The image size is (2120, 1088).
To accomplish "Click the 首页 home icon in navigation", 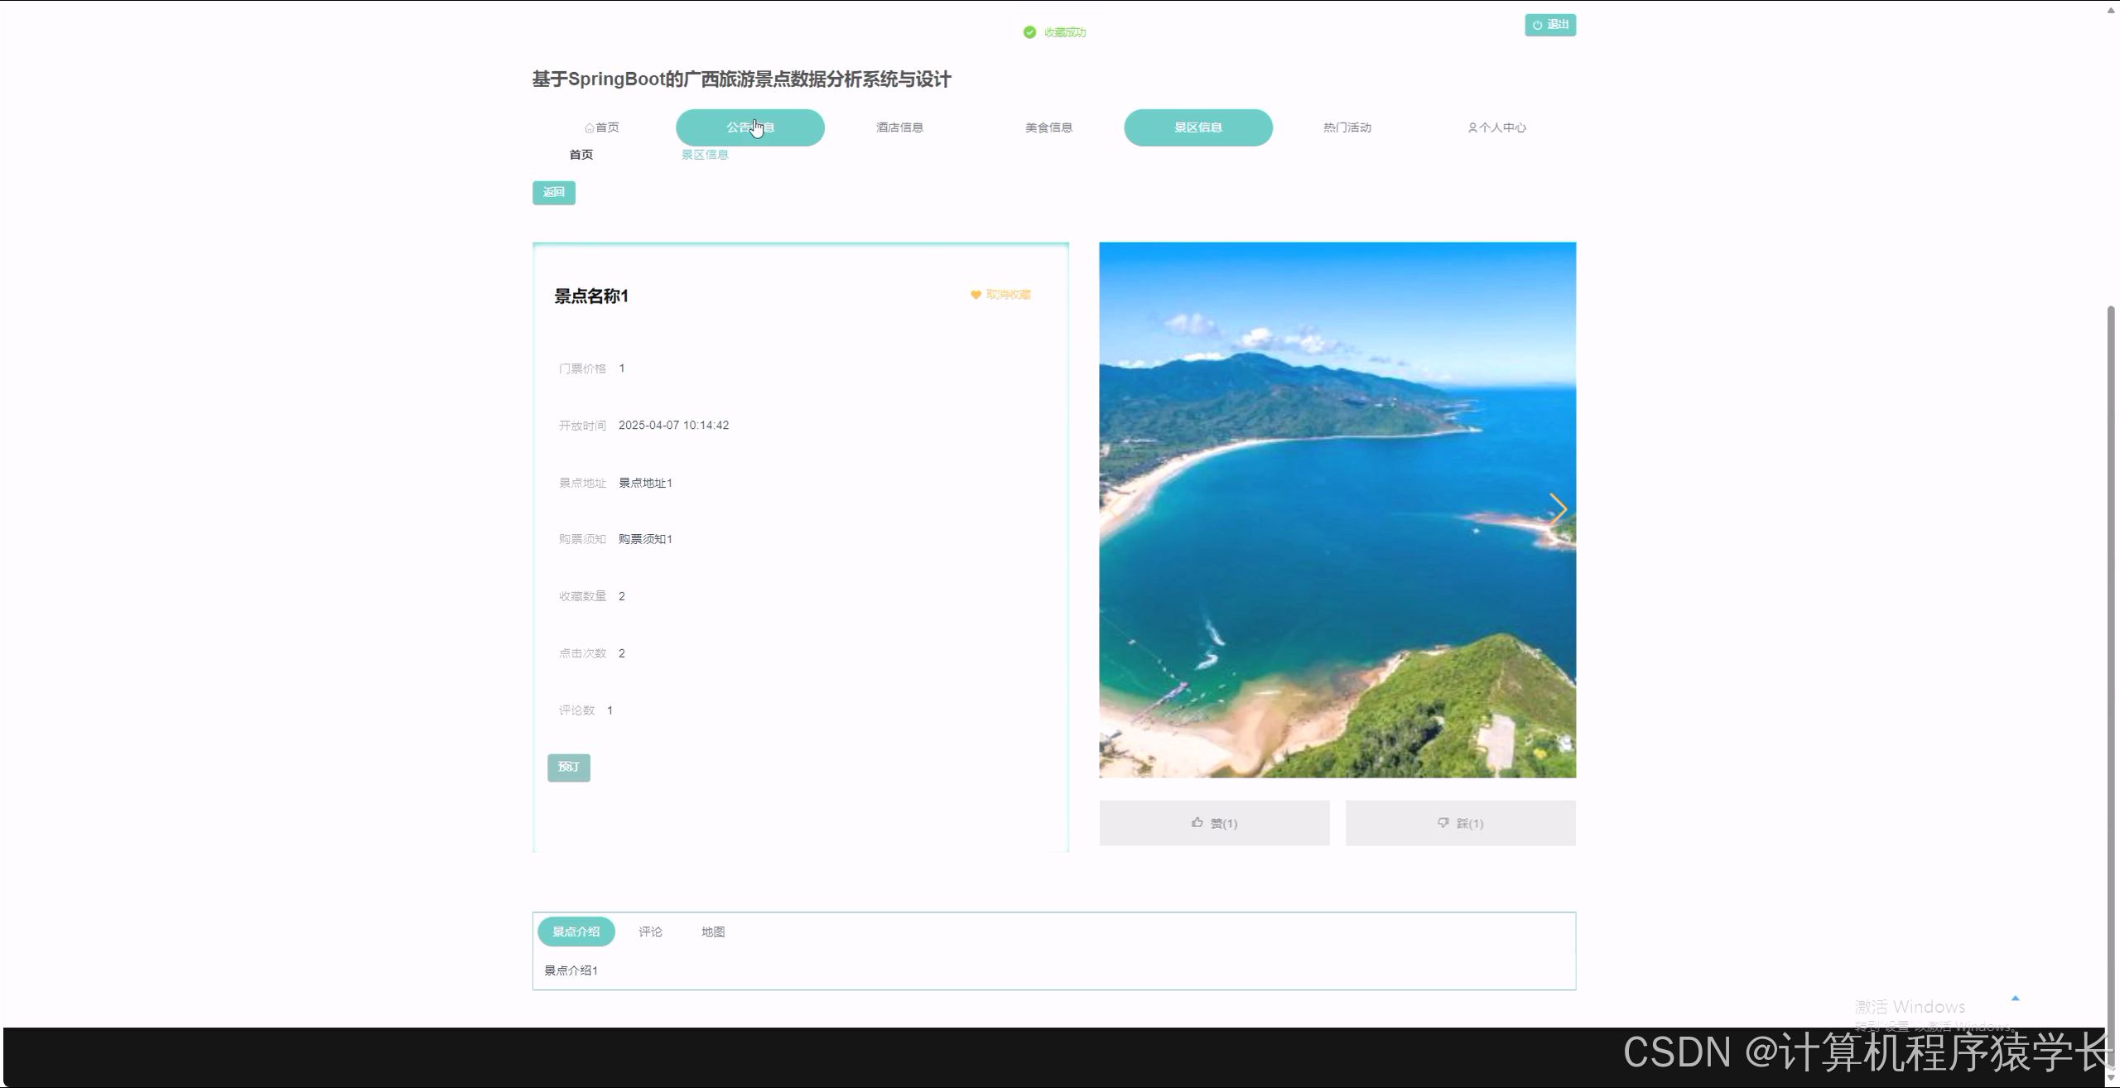I will (x=589, y=127).
